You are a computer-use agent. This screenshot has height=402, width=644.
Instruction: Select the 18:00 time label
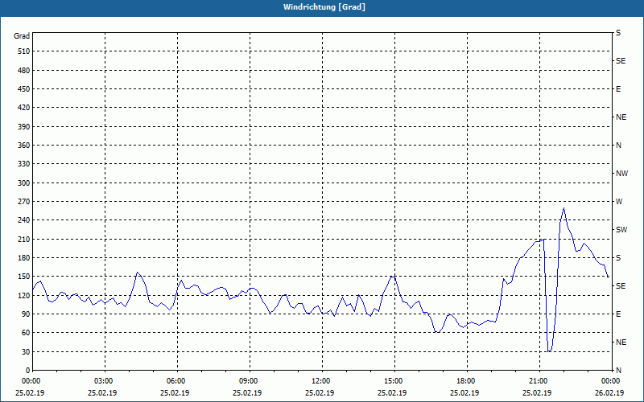(x=467, y=380)
